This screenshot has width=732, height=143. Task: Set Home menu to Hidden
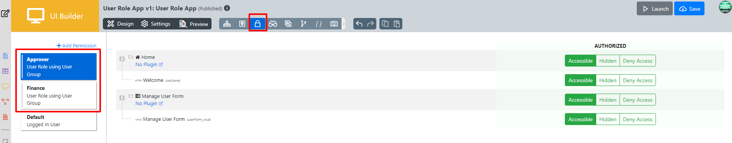608,61
